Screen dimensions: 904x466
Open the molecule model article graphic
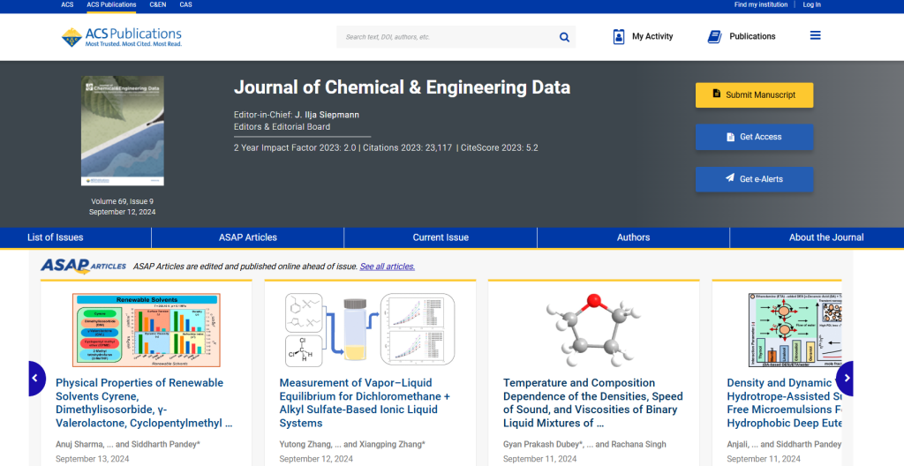[x=594, y=329]
